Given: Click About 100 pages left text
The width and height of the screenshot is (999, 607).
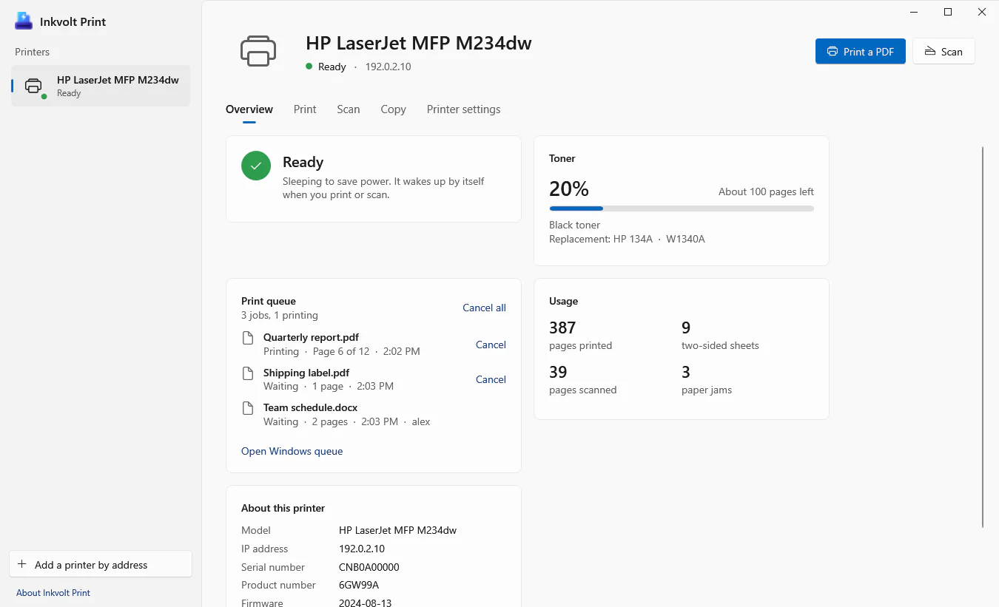Looking at the screenshot, I should pos(766,191).
